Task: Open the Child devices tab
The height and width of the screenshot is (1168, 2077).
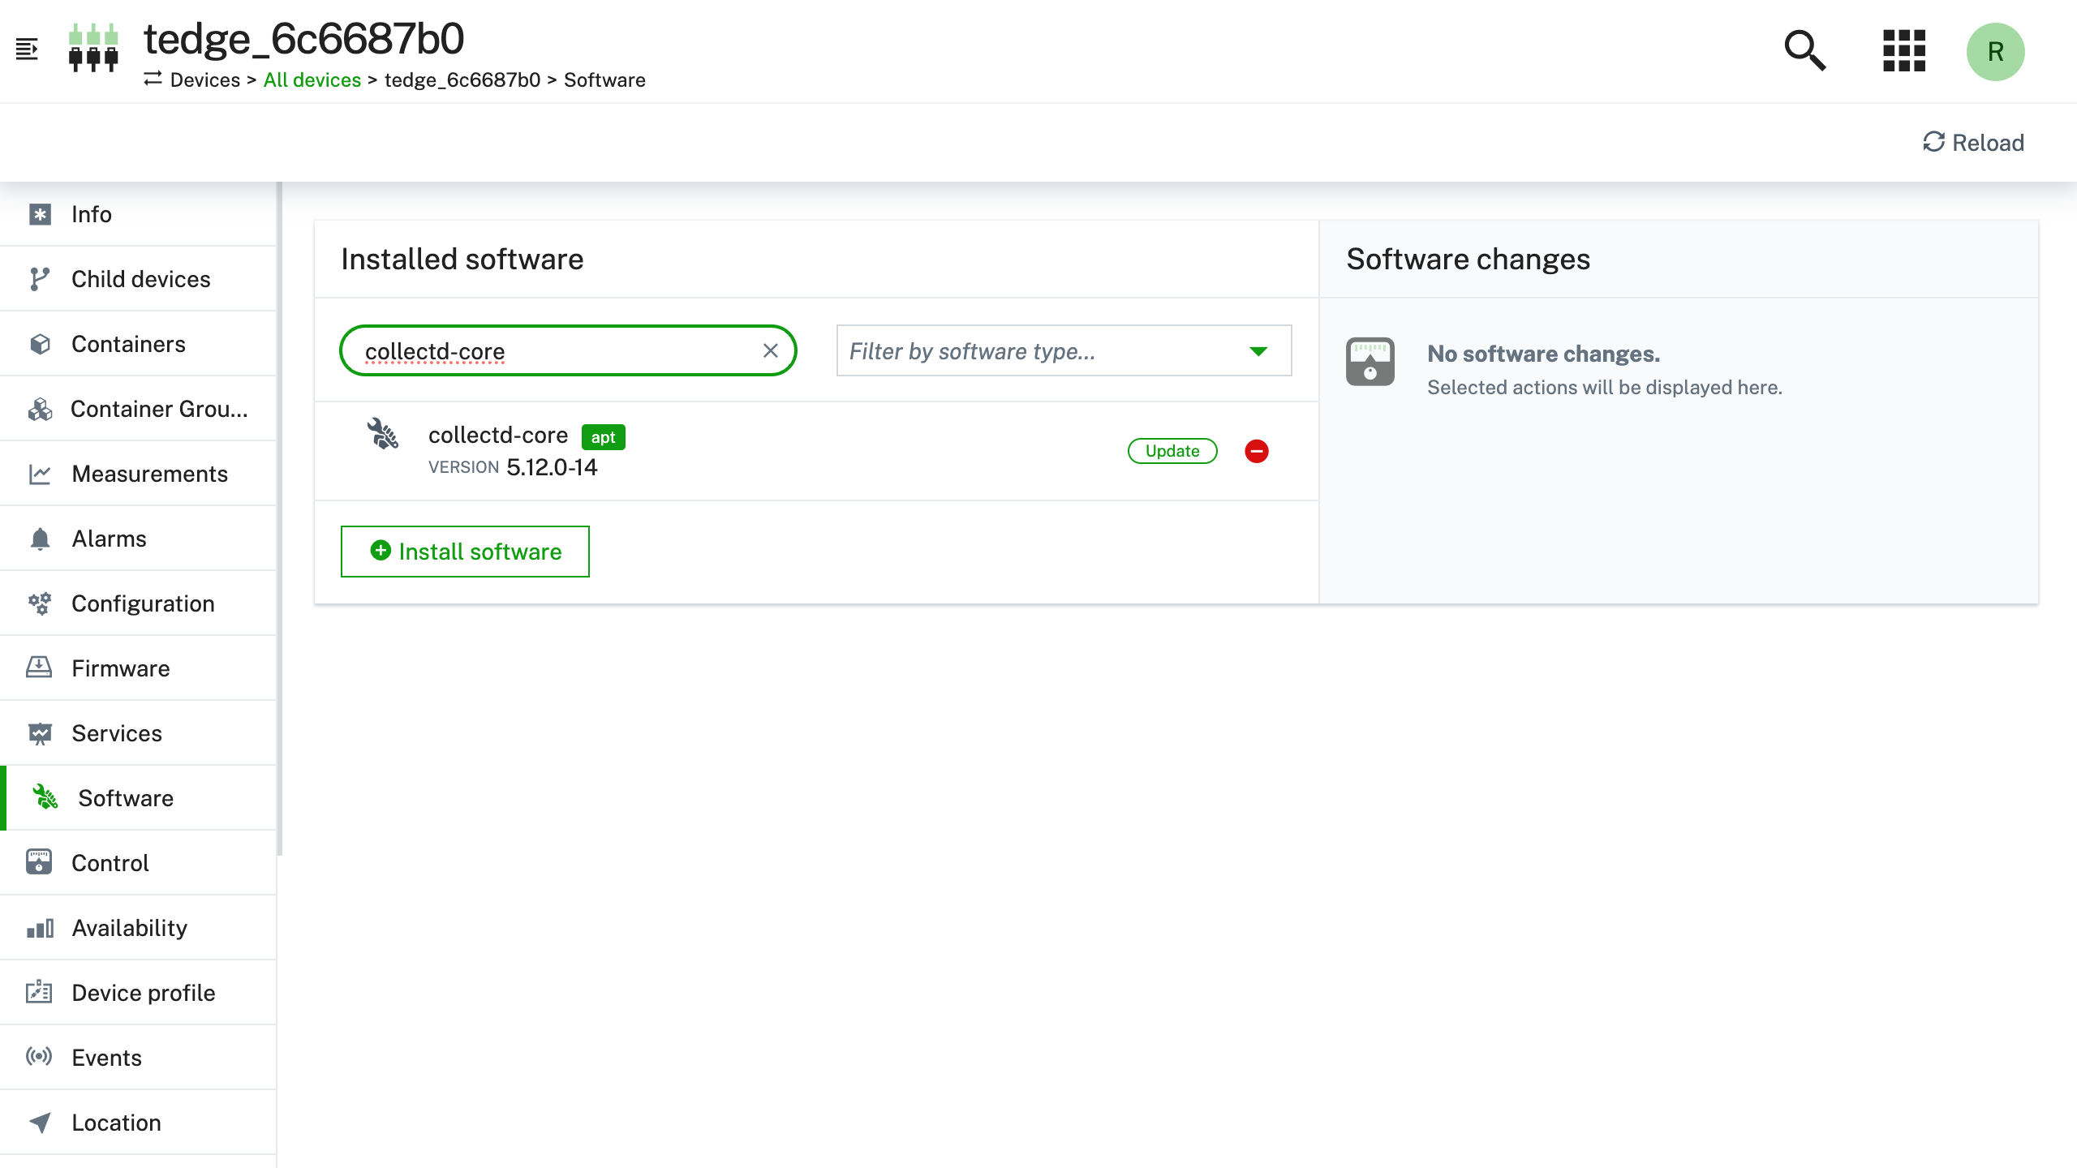Action: tap(138, 279)
